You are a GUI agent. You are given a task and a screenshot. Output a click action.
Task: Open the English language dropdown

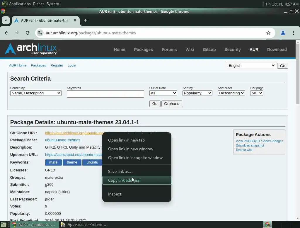251,66
